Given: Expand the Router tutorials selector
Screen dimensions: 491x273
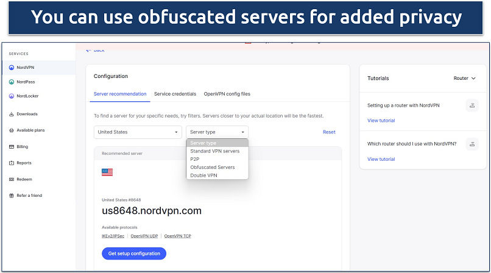Looking at the screenshot, I should click(465, 78).
